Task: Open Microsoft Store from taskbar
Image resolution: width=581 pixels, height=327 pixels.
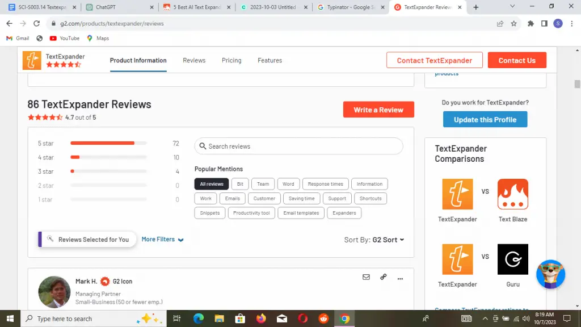Action: tap(240, 318)
